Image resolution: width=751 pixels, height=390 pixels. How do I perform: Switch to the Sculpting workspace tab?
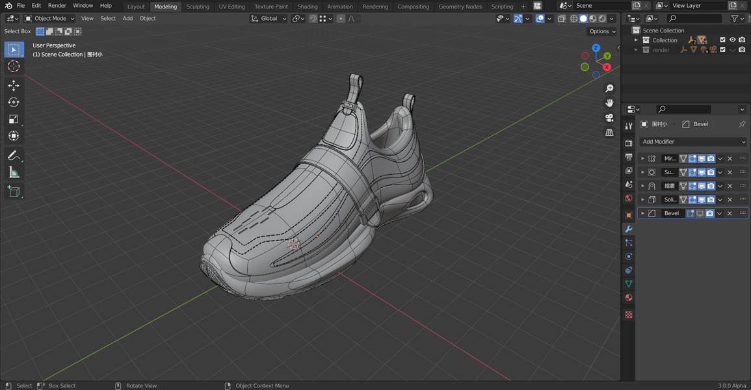click(198, 6)
